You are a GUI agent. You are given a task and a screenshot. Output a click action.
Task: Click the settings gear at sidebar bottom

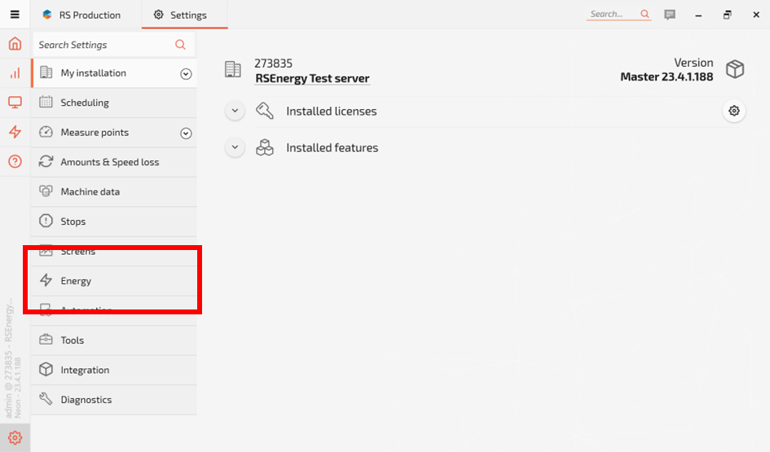pos(15,437)
